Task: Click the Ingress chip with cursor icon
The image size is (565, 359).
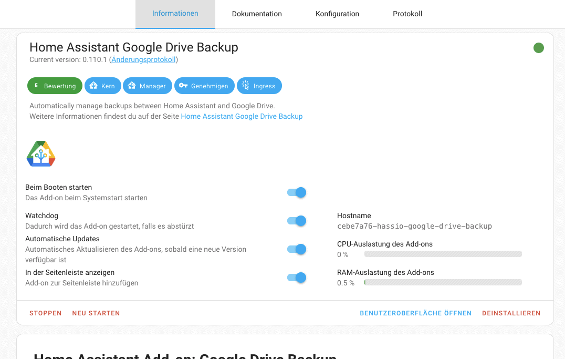Action: tap(259, 86)
